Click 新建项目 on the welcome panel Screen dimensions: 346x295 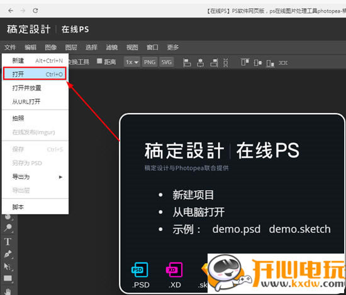click(193, 195)
